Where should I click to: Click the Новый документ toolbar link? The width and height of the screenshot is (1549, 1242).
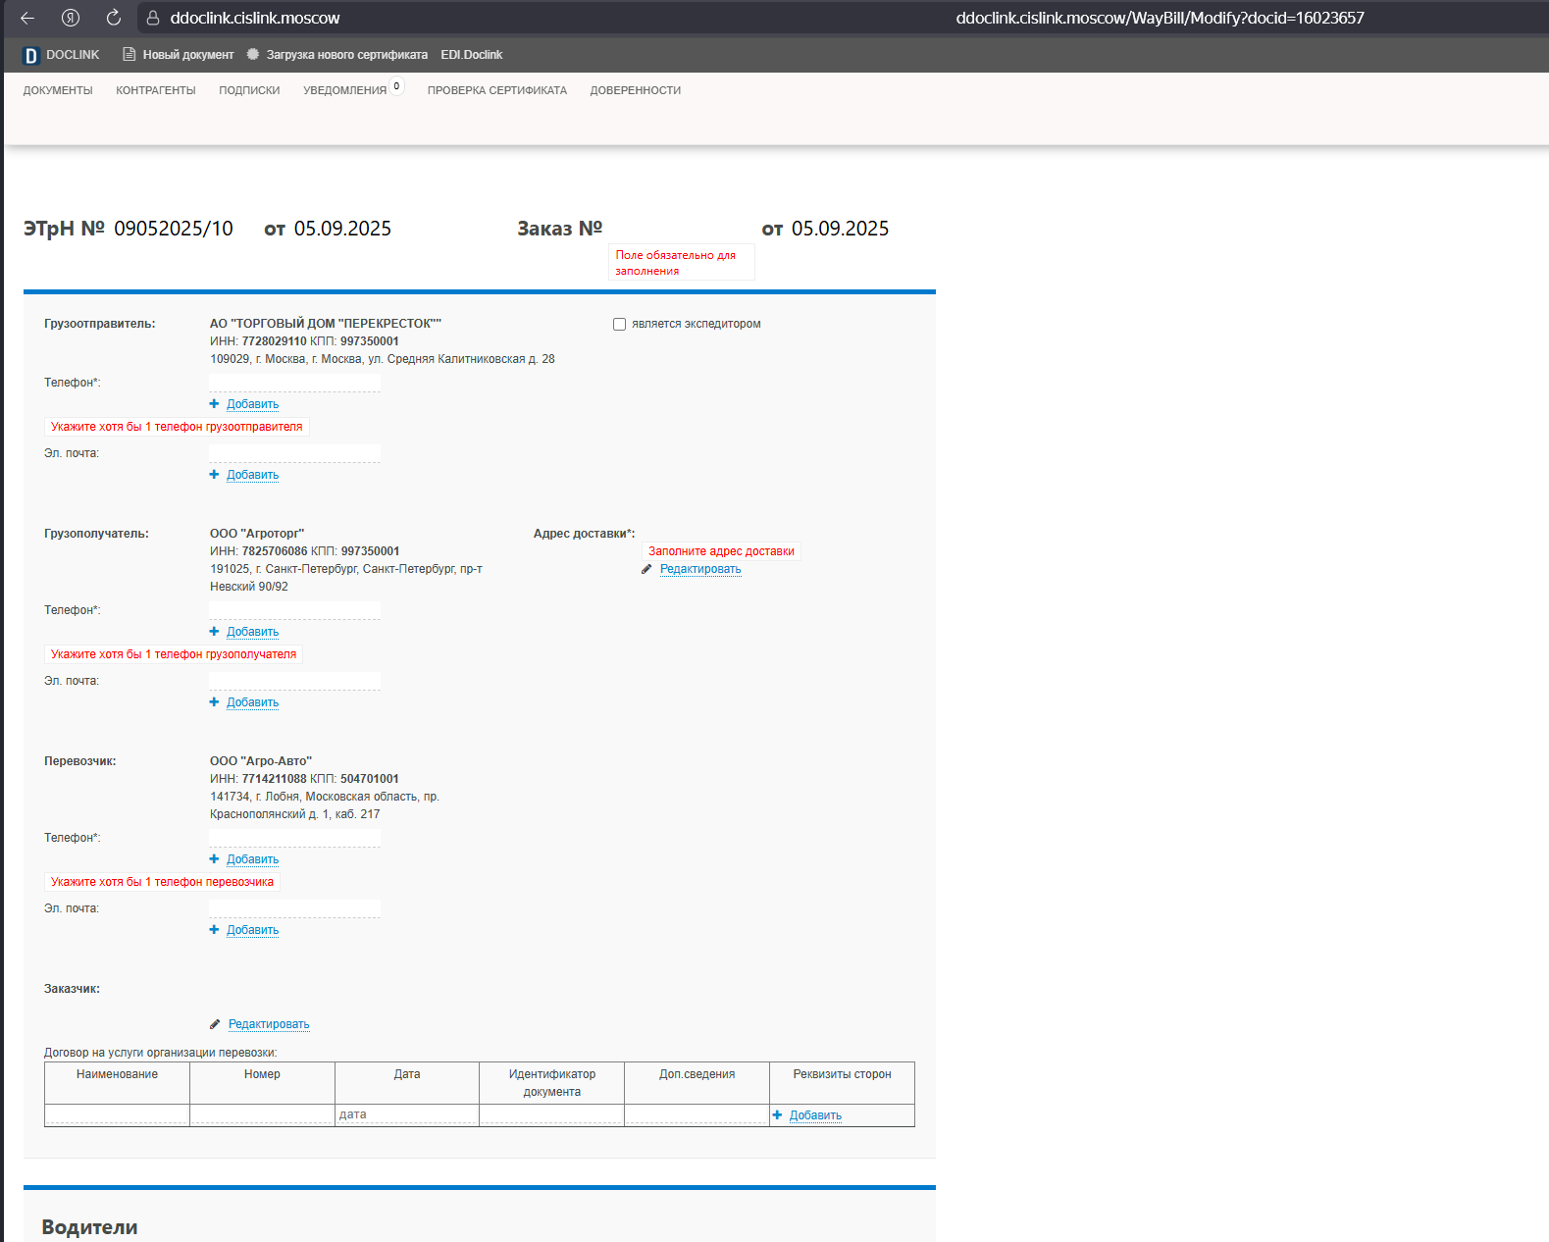(x=188, y=55)
